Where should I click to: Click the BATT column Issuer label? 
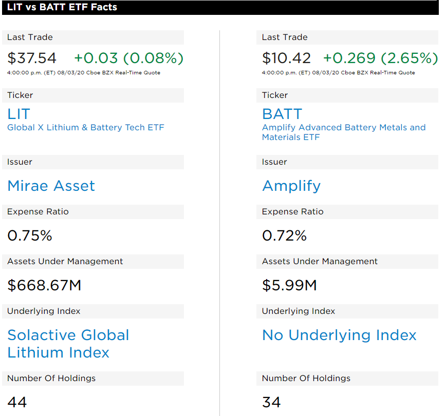pyautogui.click(x=274, y=162)
